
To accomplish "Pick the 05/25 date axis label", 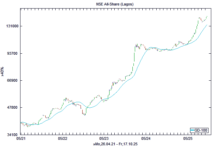I will [188, 139].
